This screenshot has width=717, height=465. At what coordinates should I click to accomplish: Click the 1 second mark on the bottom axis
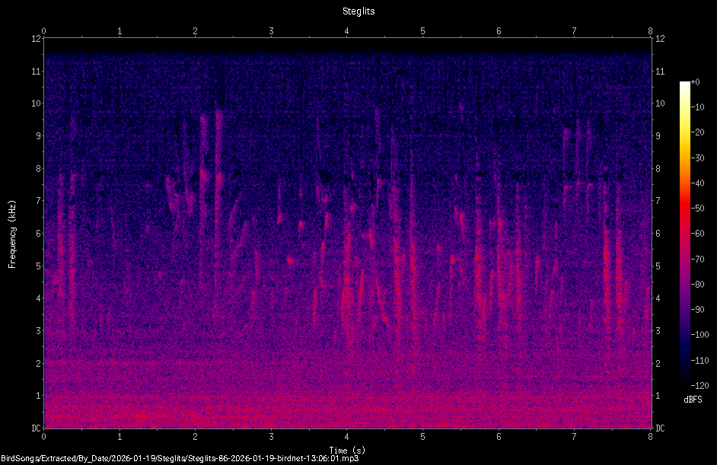tap(120, 437)
